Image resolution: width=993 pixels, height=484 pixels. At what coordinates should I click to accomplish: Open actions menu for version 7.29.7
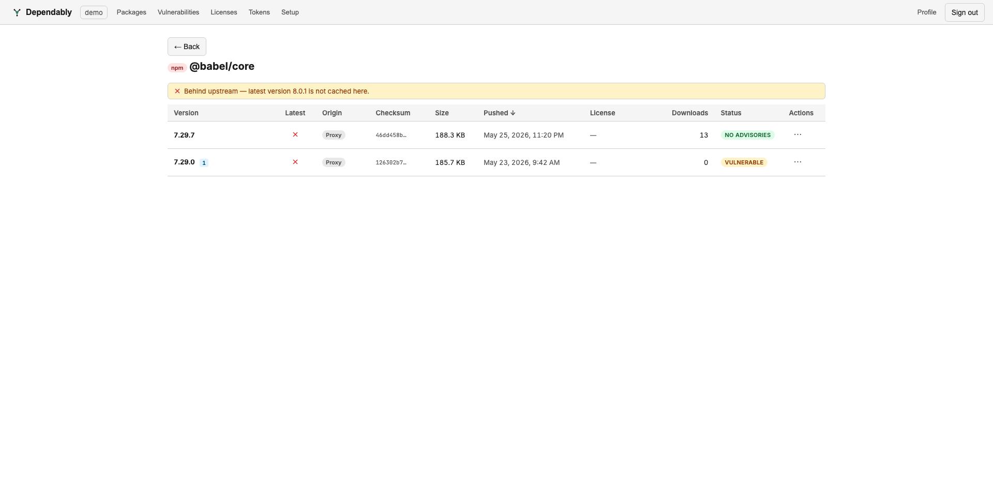(798, 134)
